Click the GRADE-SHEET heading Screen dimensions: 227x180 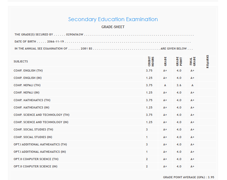coord(113,27)
